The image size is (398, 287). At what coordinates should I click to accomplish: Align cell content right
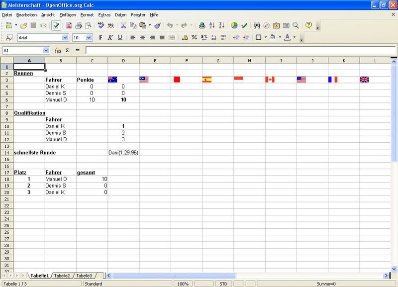click(x=152, y=38)
